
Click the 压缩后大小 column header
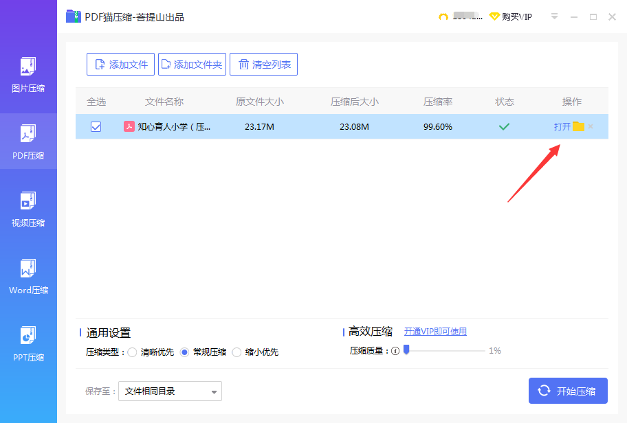point(354,102)
